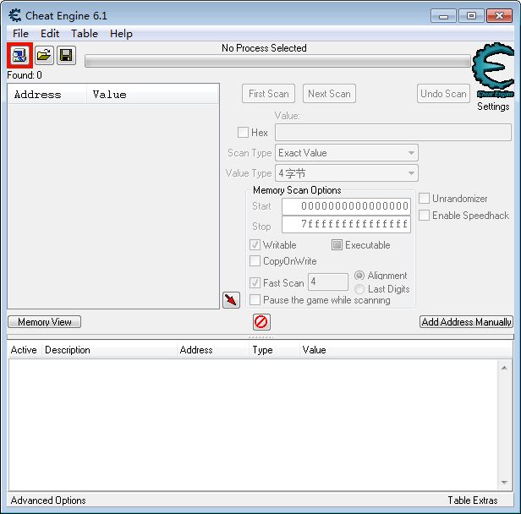This screenshot has height=514, width=521.
Task: Click the Description column header
Action: click(x=109, y=350)
